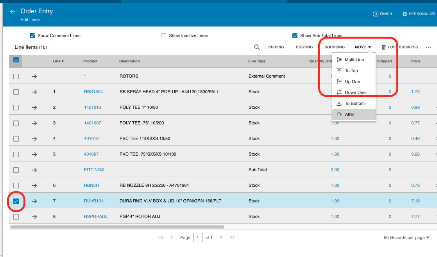Open the 50 Records per page dropdown
Image resolution: width=437 pixels, height=257 pixels.
[407, 238]
